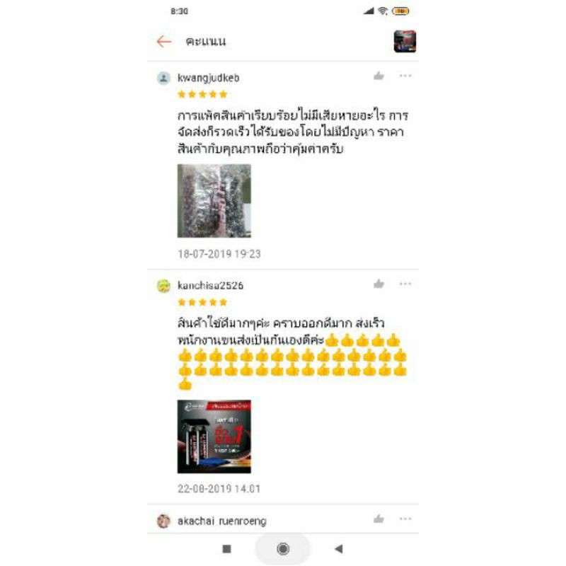Tap the five-star rating of kwangjudkeb

click(202, 95)
